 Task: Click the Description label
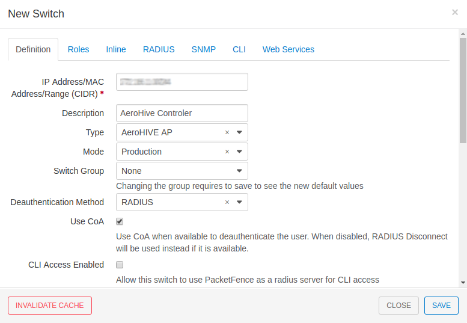click(x=83, y=113)
